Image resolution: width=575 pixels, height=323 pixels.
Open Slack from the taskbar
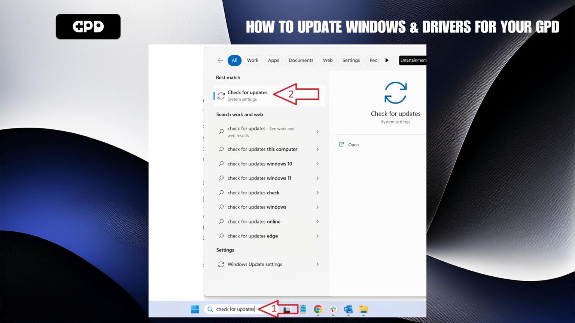point(333,310)
